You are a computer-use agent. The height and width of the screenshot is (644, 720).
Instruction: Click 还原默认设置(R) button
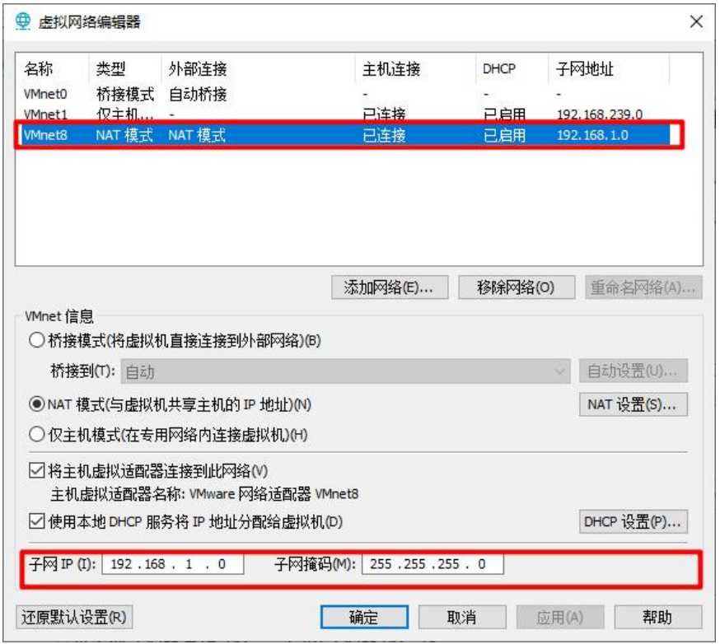tap(74, 618)
